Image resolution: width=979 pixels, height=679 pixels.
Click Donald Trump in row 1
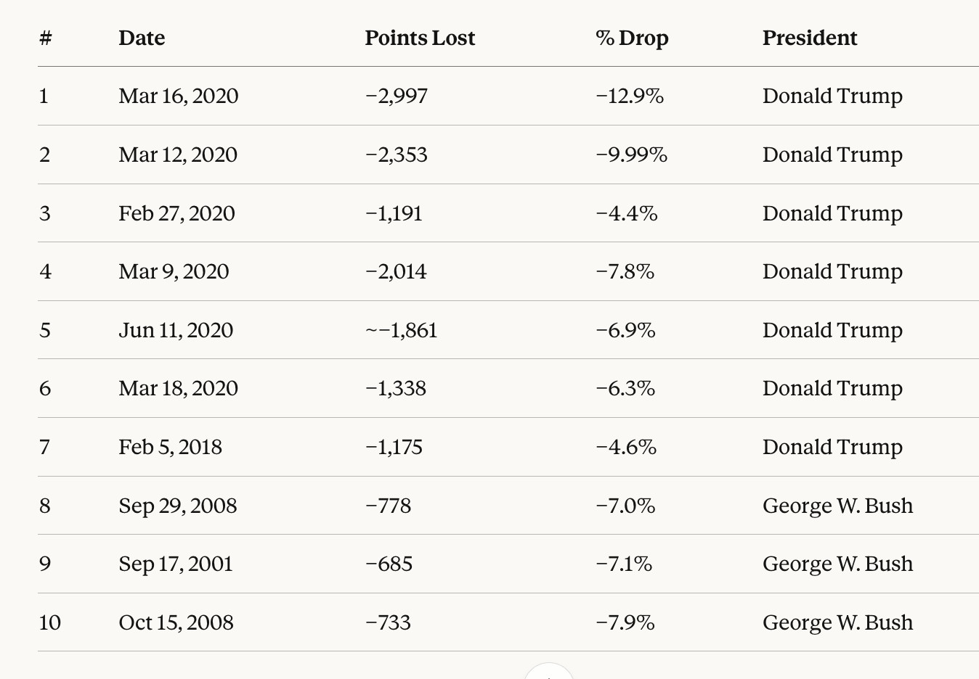pos(832,96)
